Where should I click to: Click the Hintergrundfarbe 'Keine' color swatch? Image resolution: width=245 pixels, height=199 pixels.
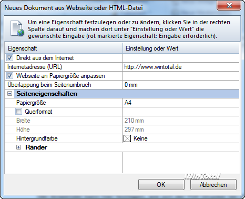(127, 138)
